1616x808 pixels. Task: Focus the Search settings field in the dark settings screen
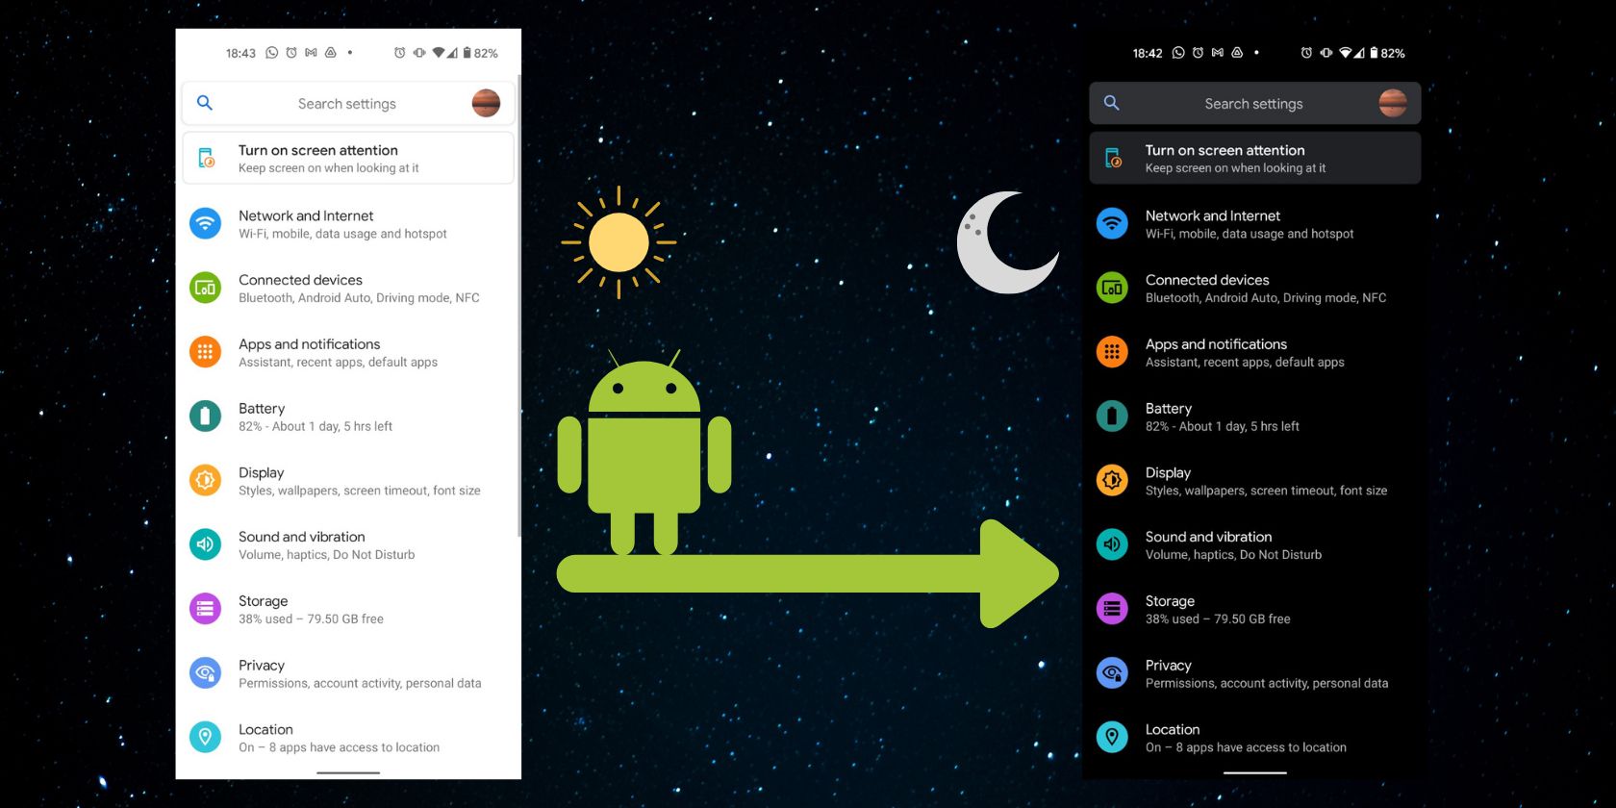click(x=1255, y=103)
